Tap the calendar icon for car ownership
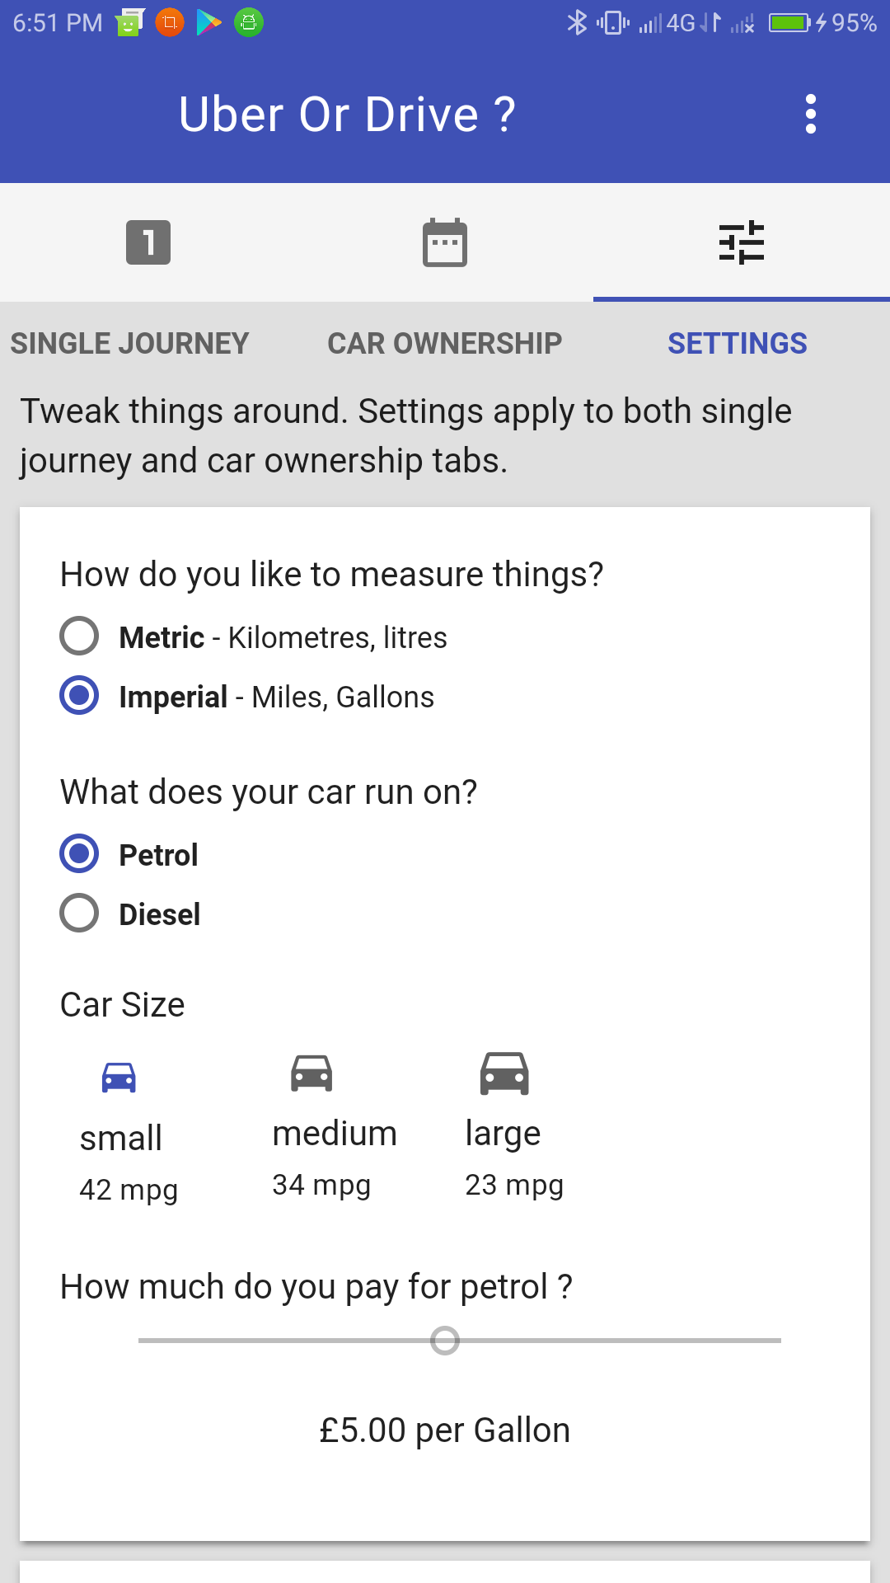890x1583 pixels. pos(445,242)
